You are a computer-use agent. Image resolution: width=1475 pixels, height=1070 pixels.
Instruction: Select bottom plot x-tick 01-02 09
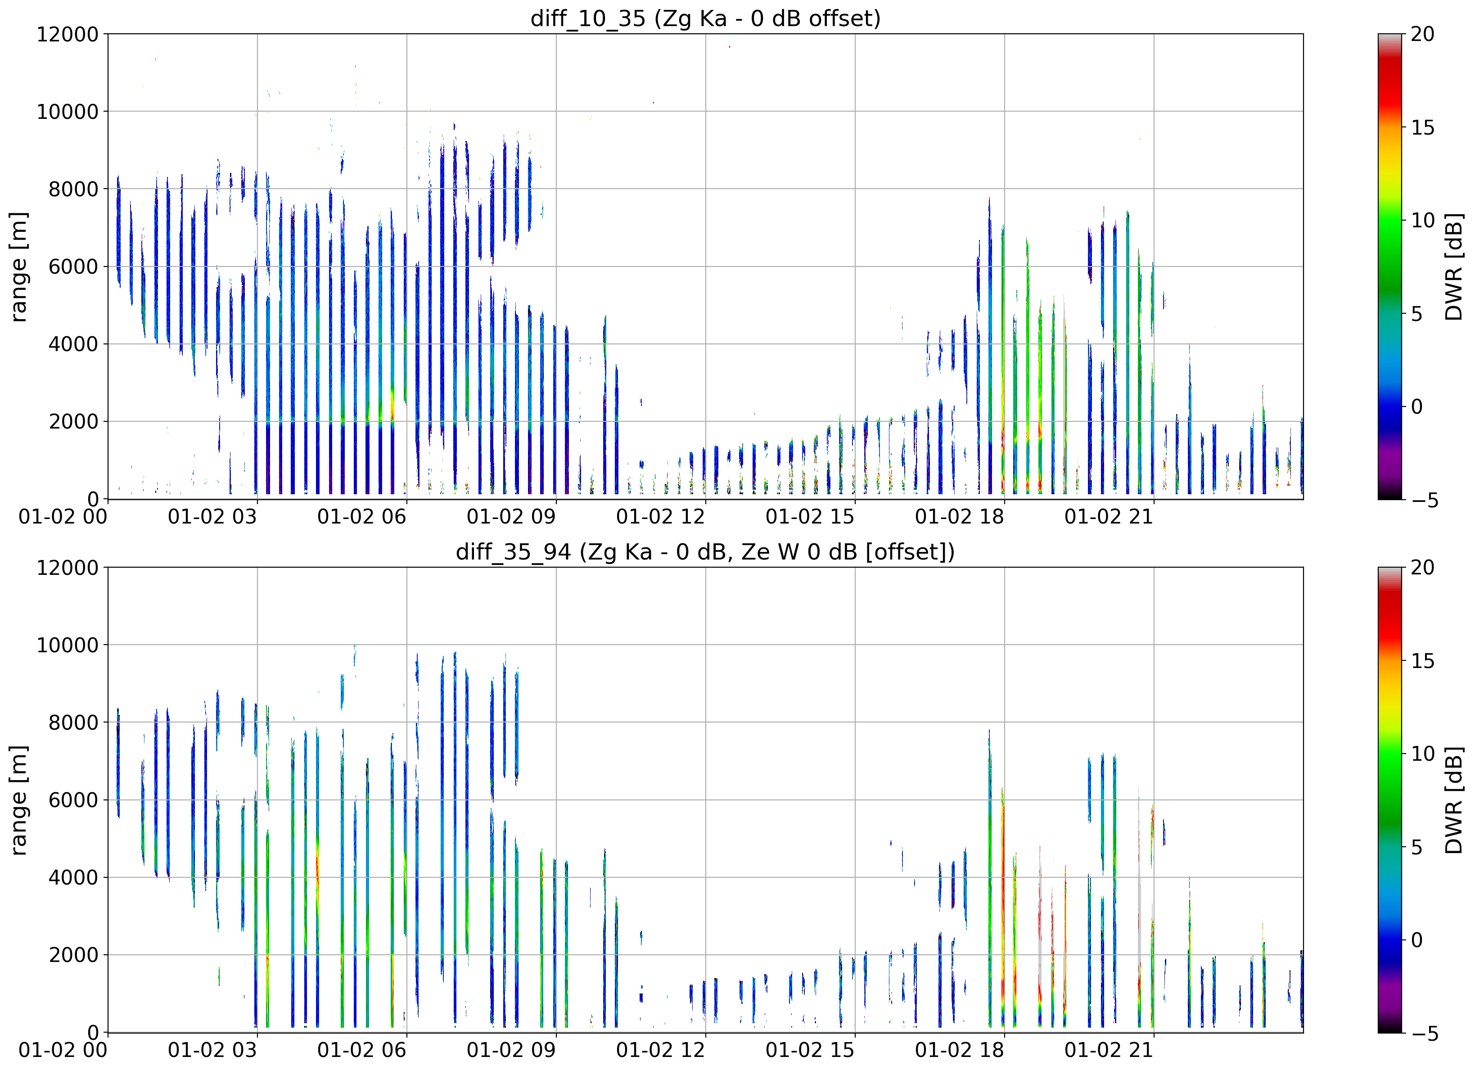pos(511,1050)
